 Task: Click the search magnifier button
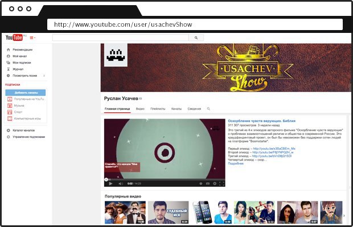(196, 37)
